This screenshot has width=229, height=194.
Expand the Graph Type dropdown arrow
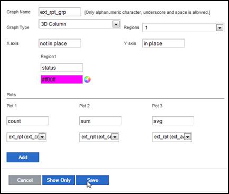116,24
